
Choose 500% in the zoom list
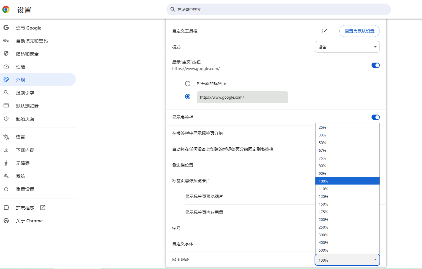coord(347,250)
